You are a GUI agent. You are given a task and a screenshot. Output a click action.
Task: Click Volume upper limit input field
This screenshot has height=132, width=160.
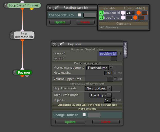tap(110, 79)
